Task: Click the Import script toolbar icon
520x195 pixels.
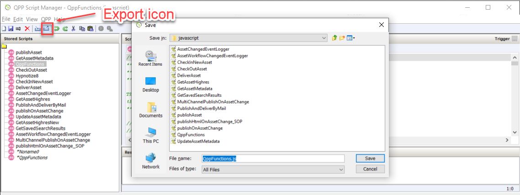Action: click(37, 29)
